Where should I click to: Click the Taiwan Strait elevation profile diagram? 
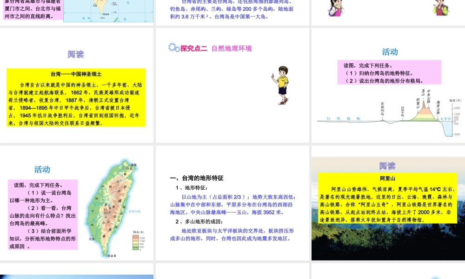click(389, 113)
